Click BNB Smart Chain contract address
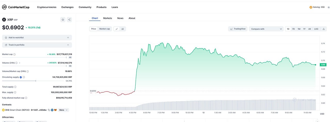The image size is (330, 122). (x=39, y=110)
